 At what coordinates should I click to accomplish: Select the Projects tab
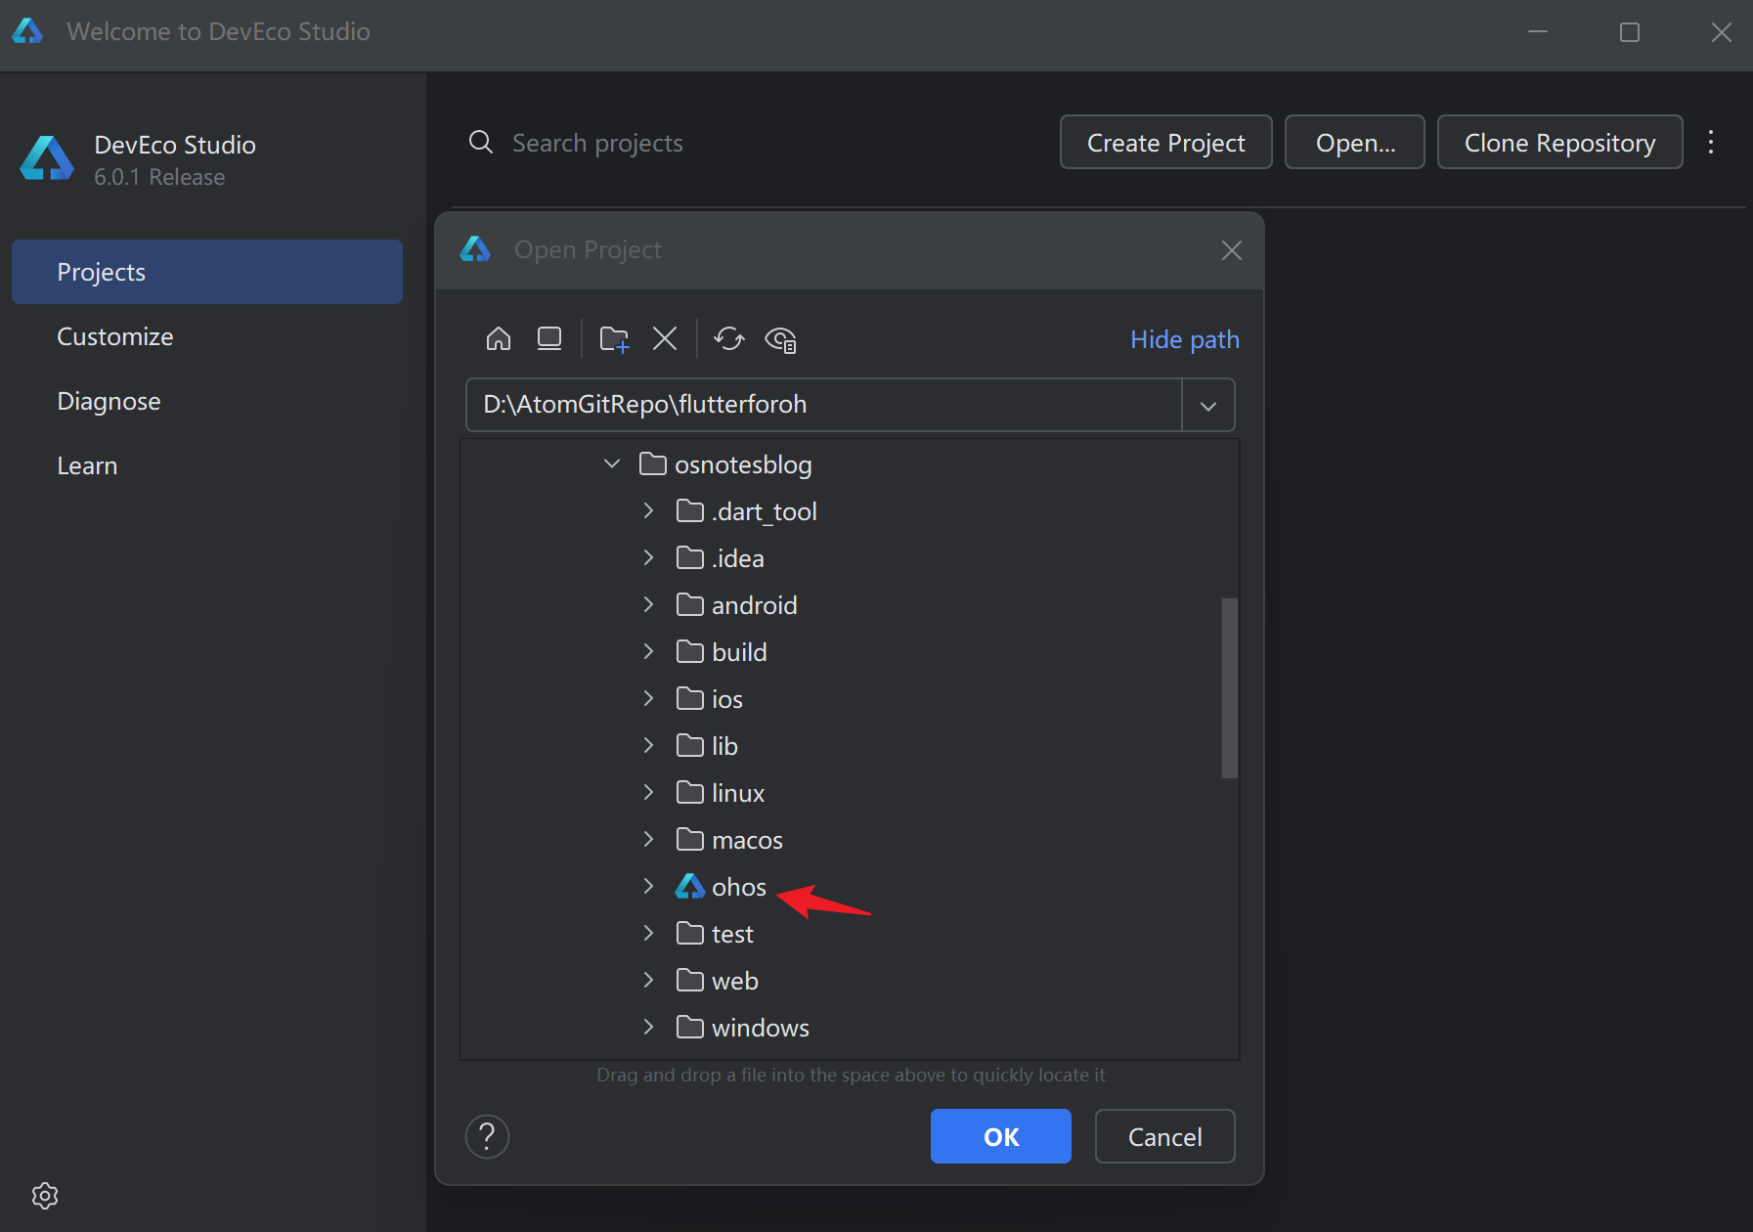click(207, 272)
